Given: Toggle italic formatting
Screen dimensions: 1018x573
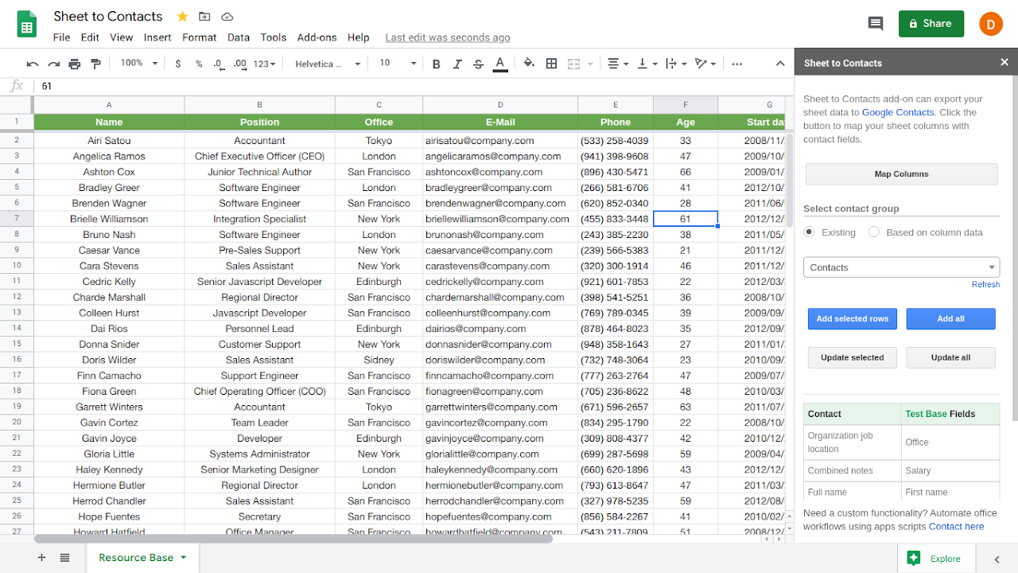Looking at the screenshot, I should [x=457, y=64].
